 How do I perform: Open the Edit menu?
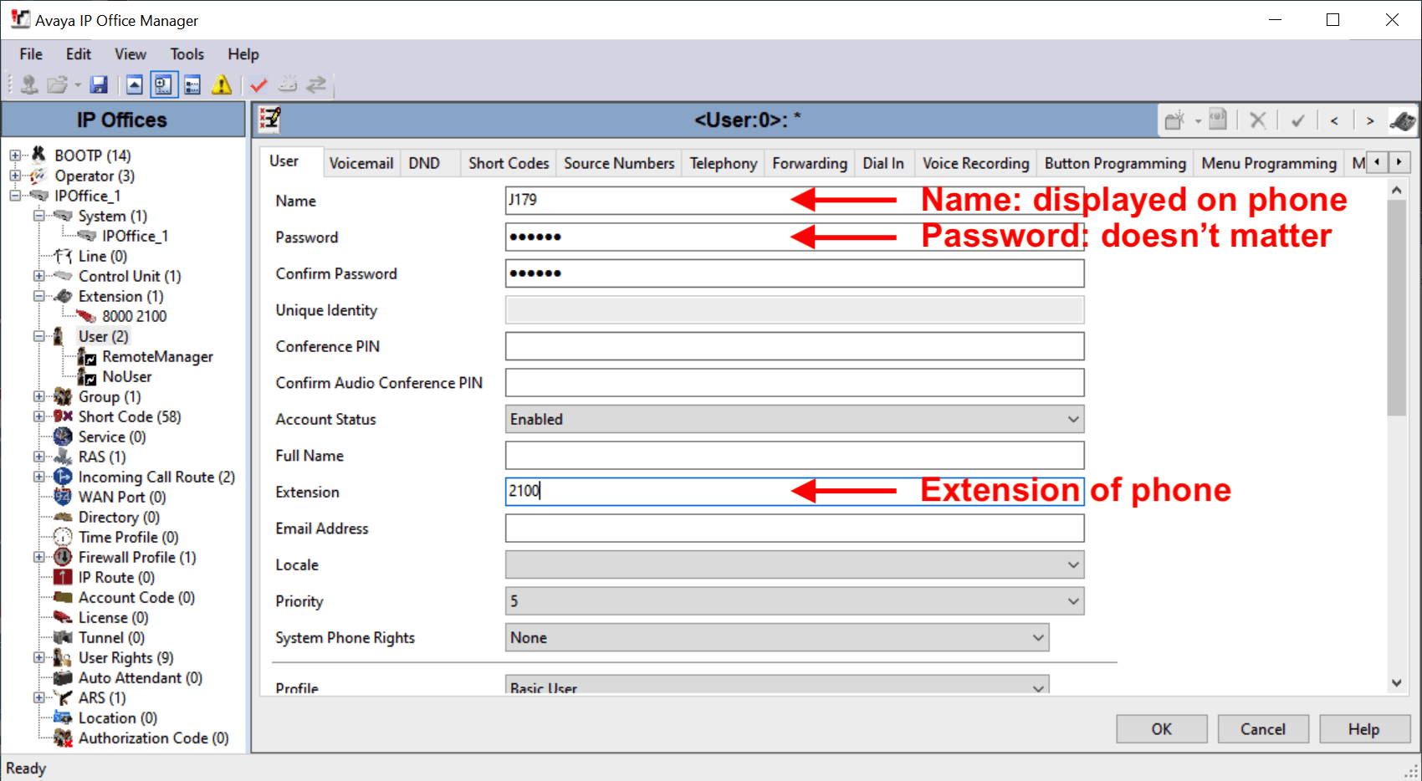tap(79, 54)
